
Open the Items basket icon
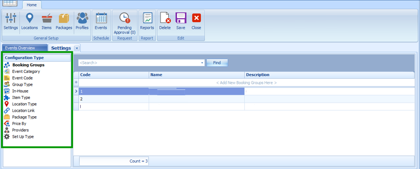coord(47,22)
